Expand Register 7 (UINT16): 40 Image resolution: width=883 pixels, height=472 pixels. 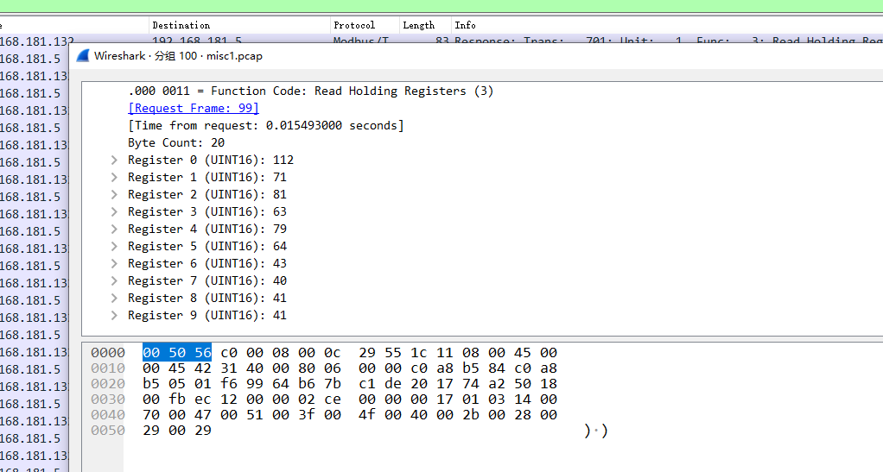tap(114, 280)
